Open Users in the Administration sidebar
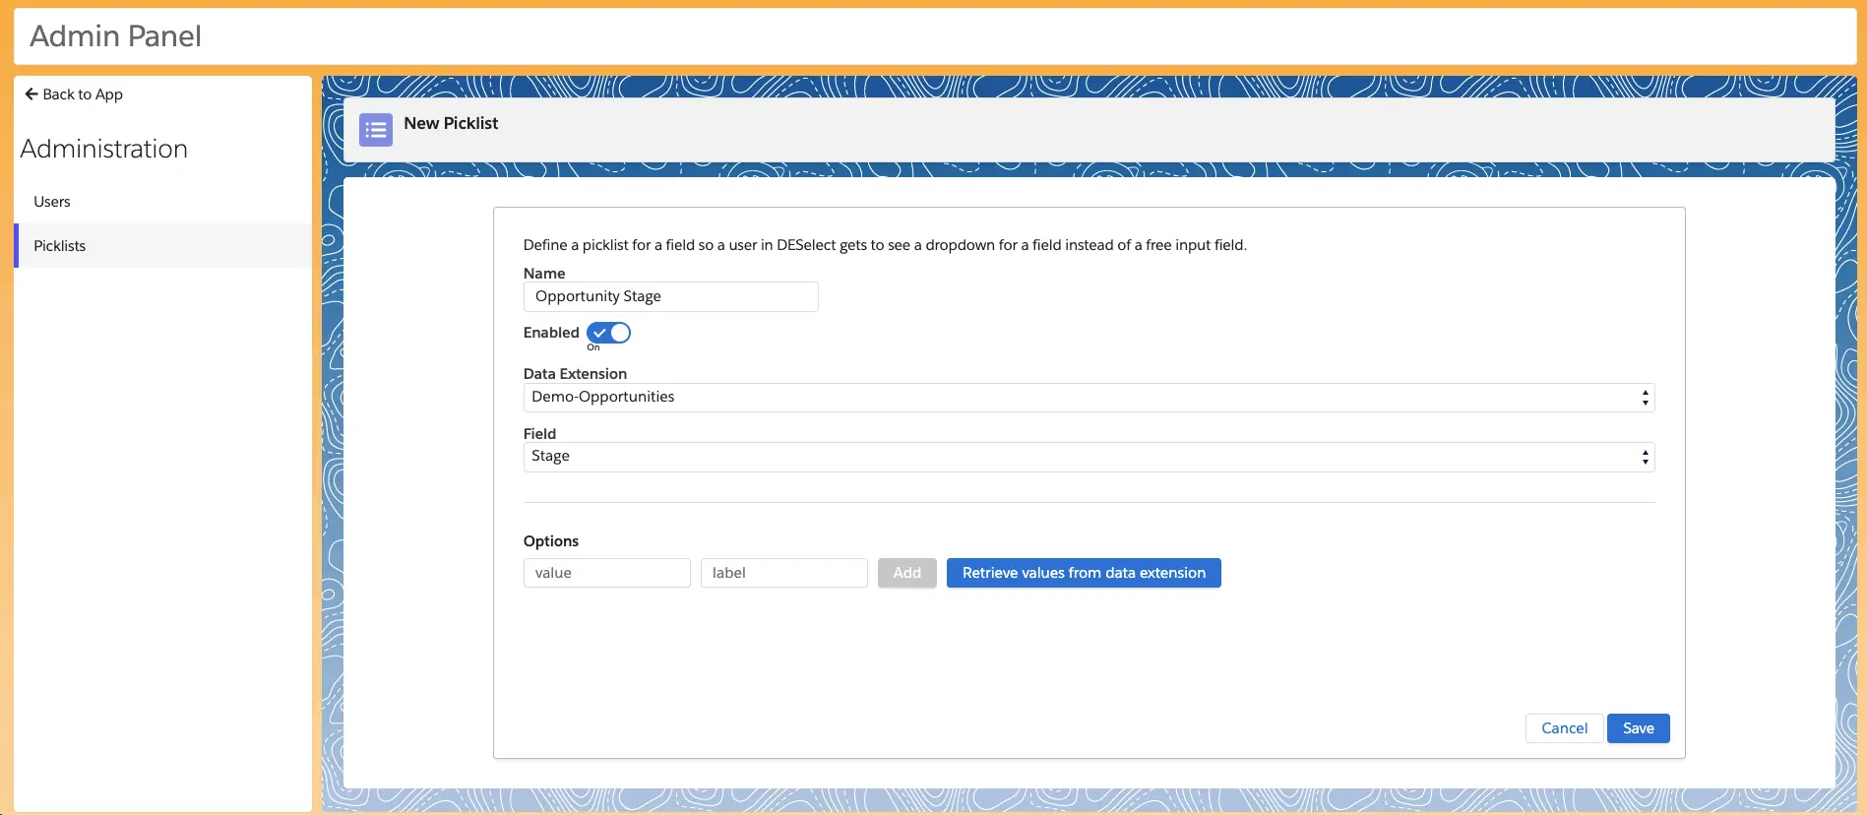This screenshot has height=815, width=1867. (52, 202)
